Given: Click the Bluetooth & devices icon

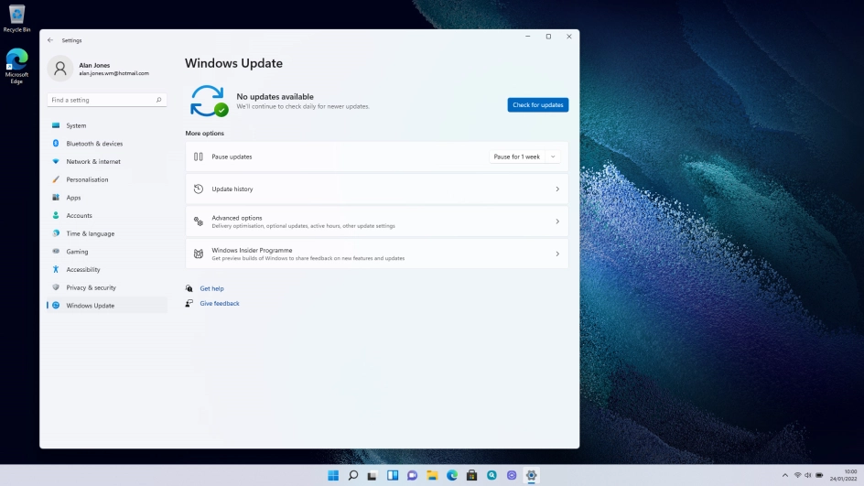Looking at the screenshot, I should [x=56, y=144].
